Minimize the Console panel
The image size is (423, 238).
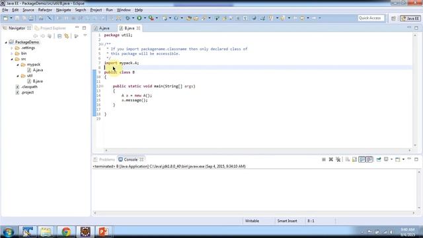[x=409, y=159]
